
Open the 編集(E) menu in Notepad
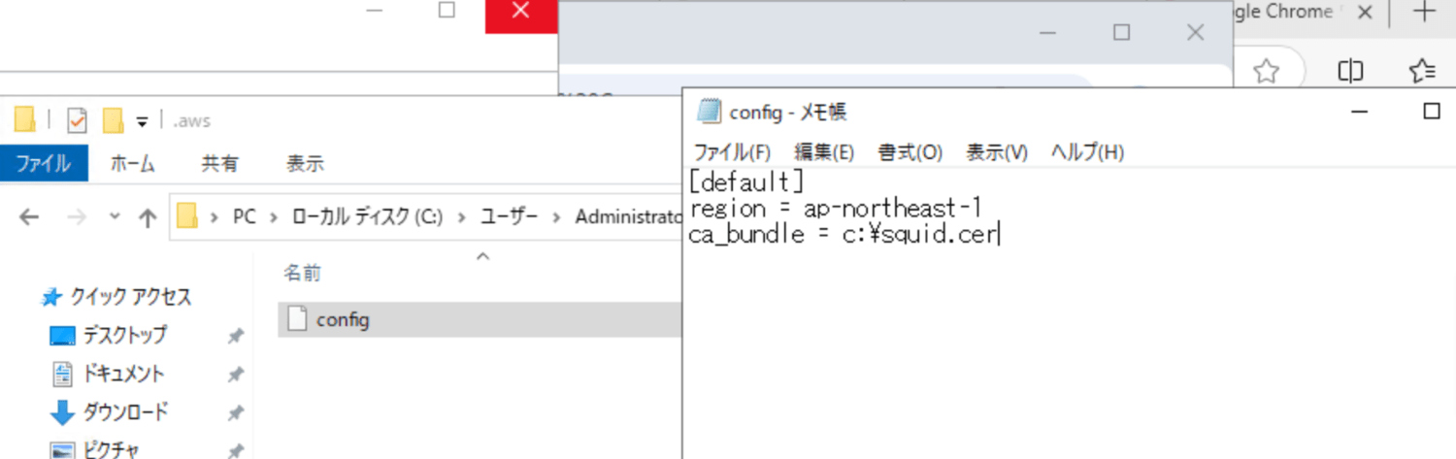[824, 151]
